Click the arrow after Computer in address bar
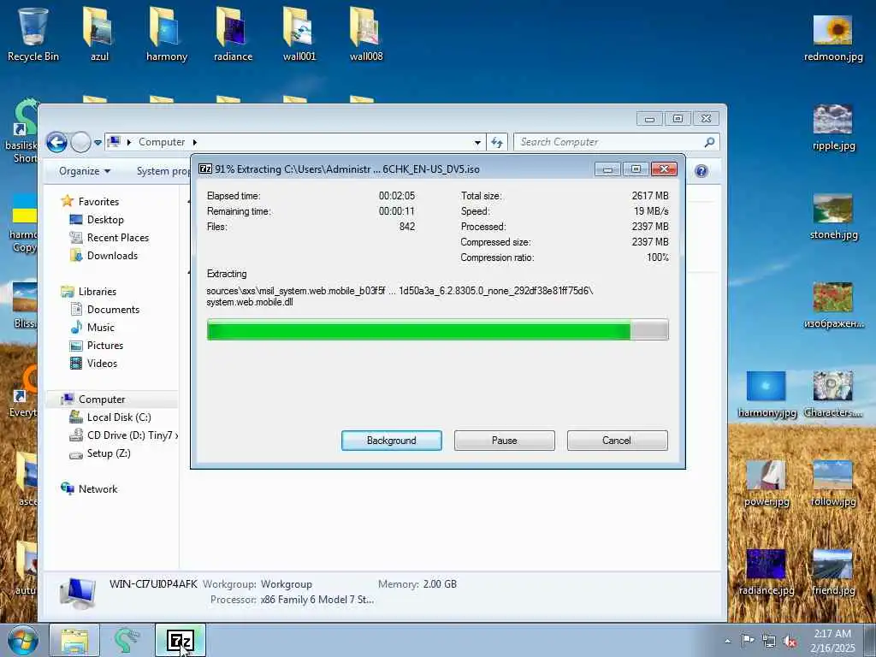This screenshot has height=657, width=876. click(195, 143)
